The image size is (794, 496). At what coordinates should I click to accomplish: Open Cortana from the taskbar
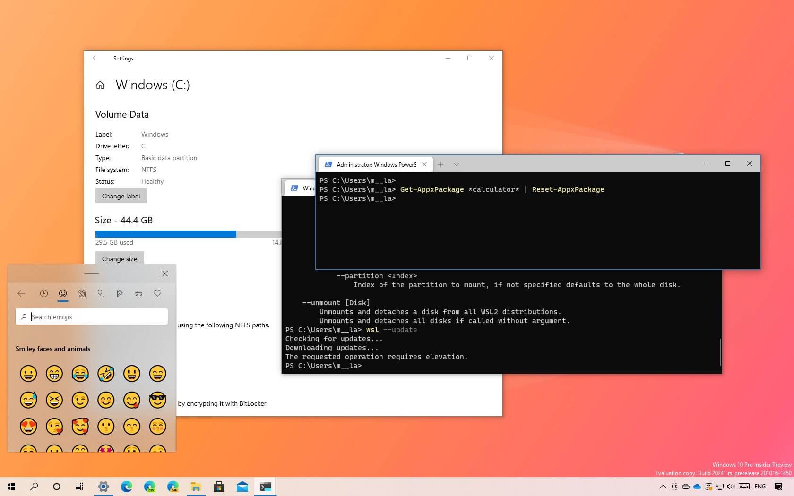coord(57,487)
